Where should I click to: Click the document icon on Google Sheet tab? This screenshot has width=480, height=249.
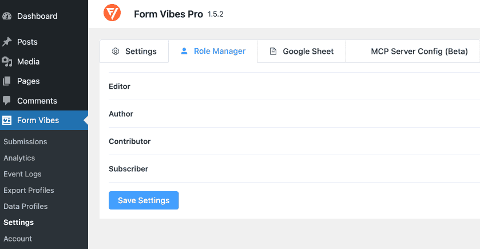point(273,51)
